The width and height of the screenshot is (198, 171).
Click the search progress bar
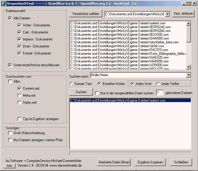tap(130, 154)
